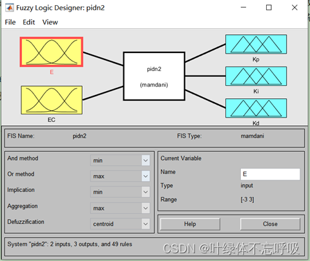The width and height of the screenshot is (310, 261).
Task: Select the Kd output variable block
Action: 256,108
